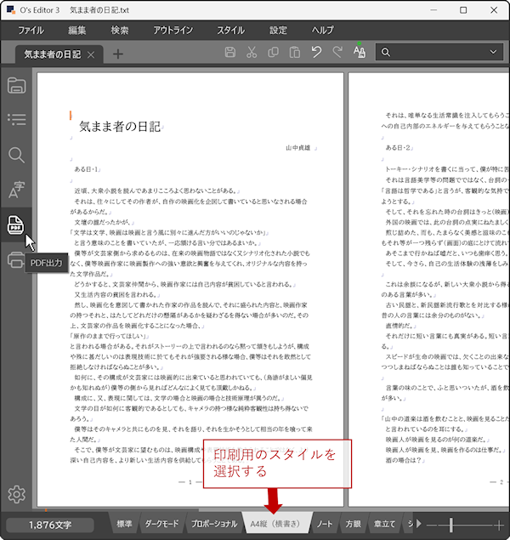Open the search panel magnifier icon

(16, 155)
